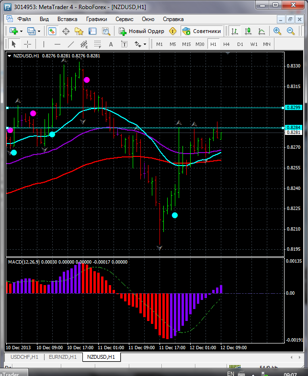The width and height of the screenshot is (308, 376).
Task: Draw a vertical line tool
Action: [44, 44]
